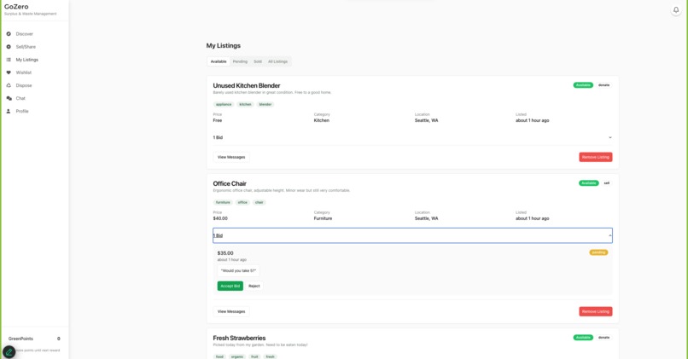The width and height of the screenshot is (688, 359).
Task: Click the bid message "Would you take 5?"
Action: (238, 271)
